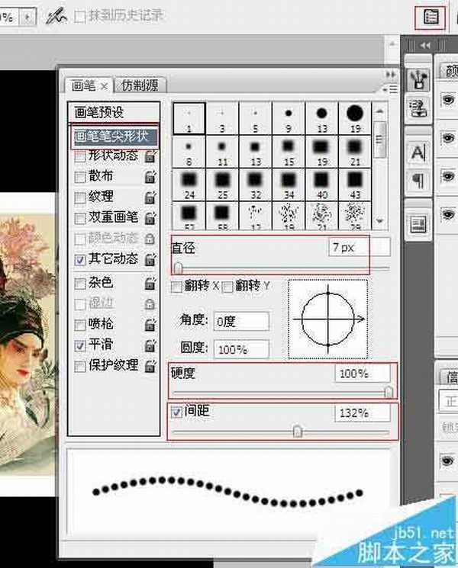Collapse the dock icon strip arrows
Screen dimensions: 458x568
coord(425,45)
